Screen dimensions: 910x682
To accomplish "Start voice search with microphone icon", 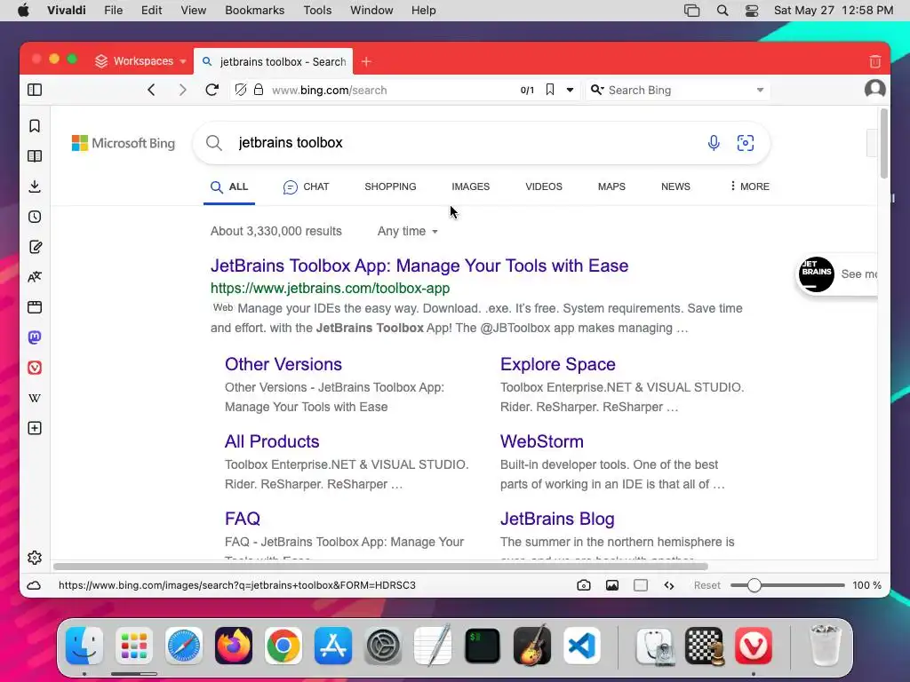I will (714, 143).
